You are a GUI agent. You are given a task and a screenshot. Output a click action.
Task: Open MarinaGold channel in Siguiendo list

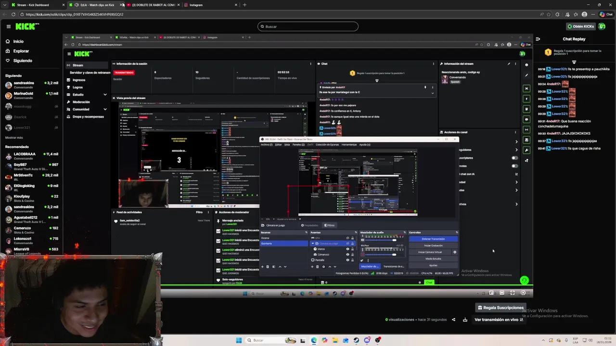point(31,96)
